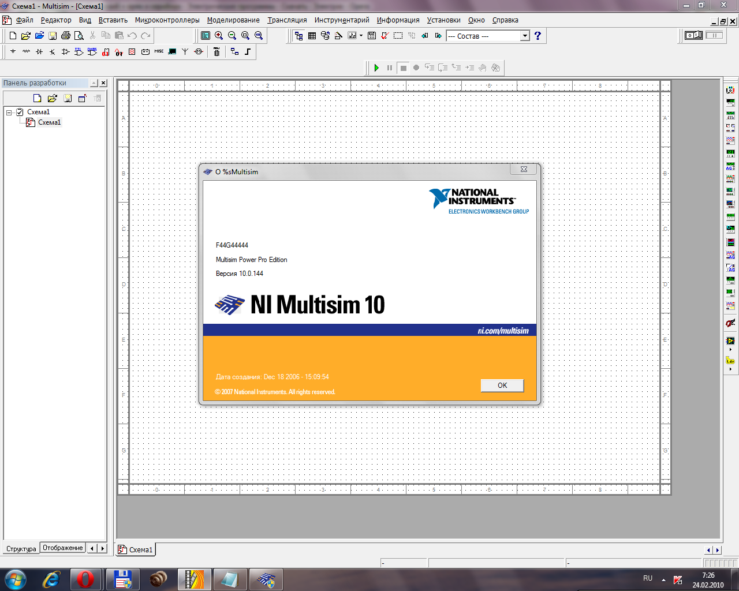Place a hierarchical block icon

[234, 52]
